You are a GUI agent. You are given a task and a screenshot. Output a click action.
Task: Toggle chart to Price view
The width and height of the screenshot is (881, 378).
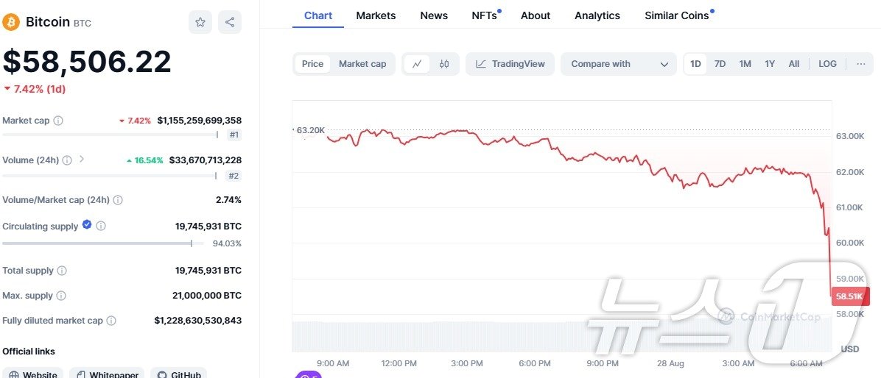312,64
